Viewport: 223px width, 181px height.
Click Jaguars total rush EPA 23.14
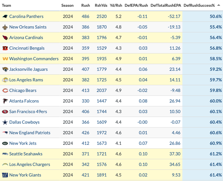[x=175, y=69]
